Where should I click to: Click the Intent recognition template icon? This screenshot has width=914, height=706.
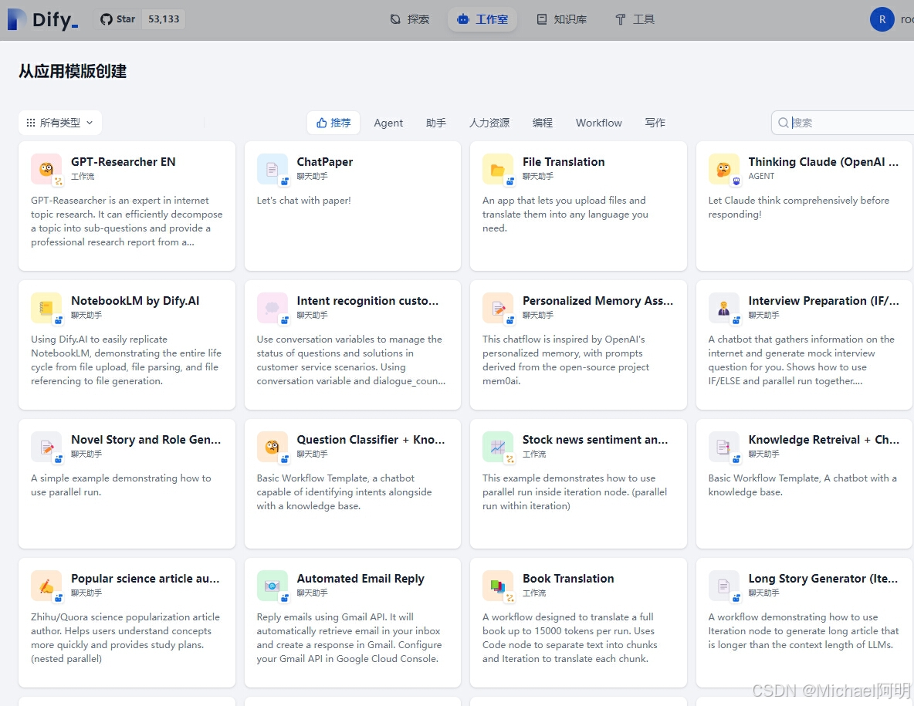click(x=273, y=308)
